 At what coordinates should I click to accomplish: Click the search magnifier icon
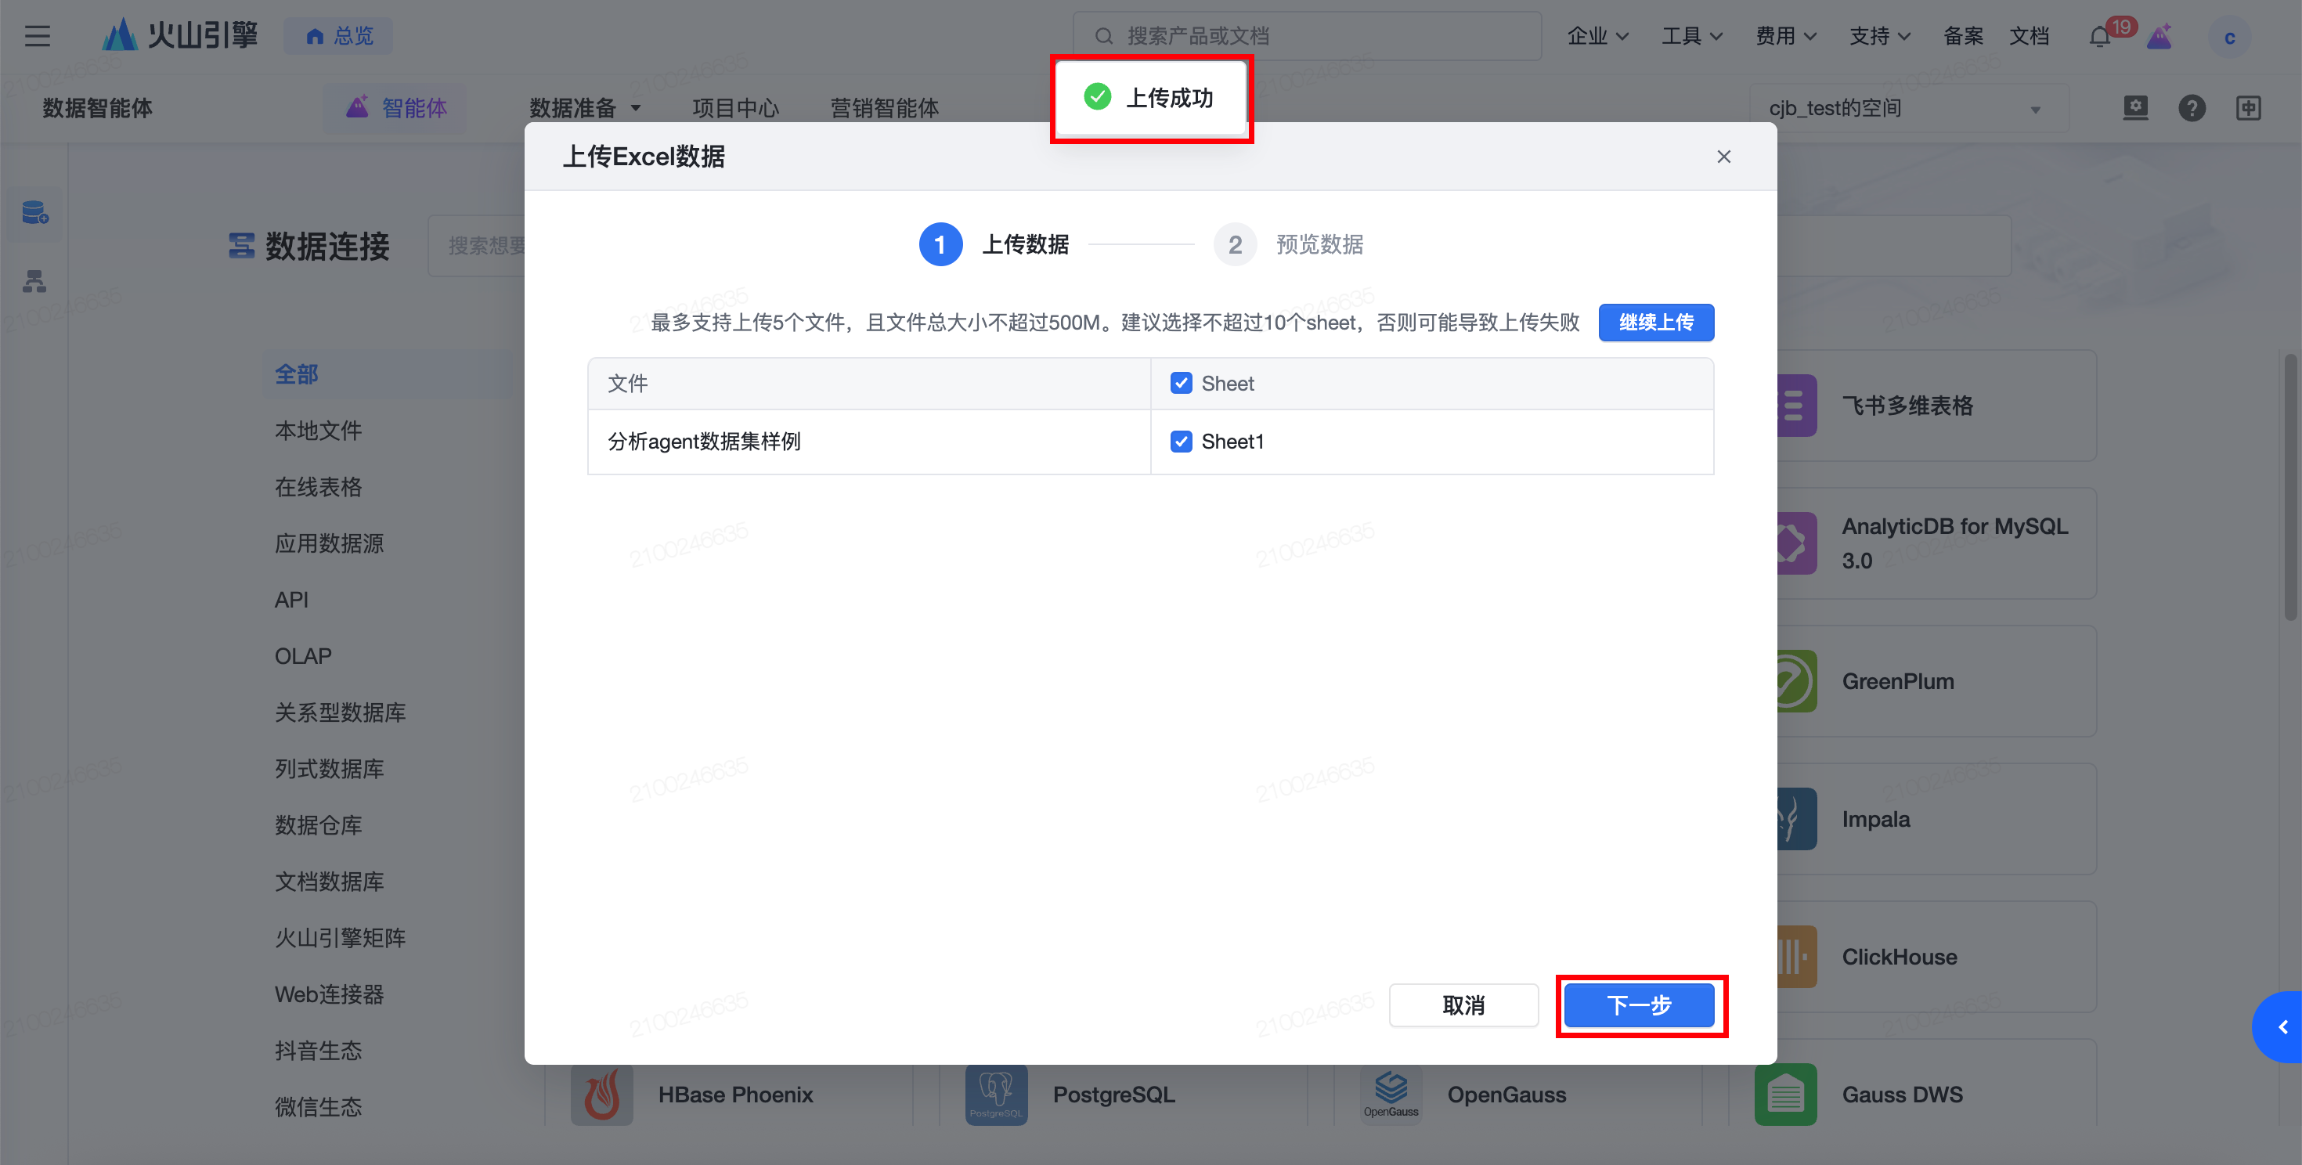[x=1104, y=36]
